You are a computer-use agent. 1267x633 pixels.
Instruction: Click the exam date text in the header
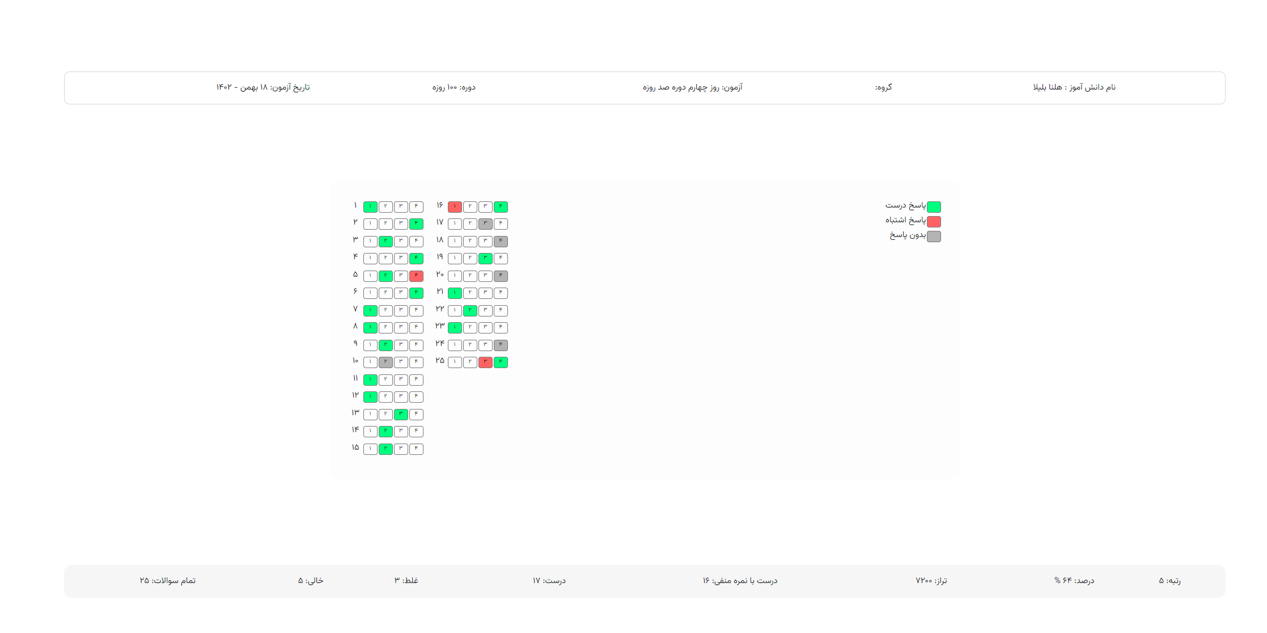coord(263,87)
